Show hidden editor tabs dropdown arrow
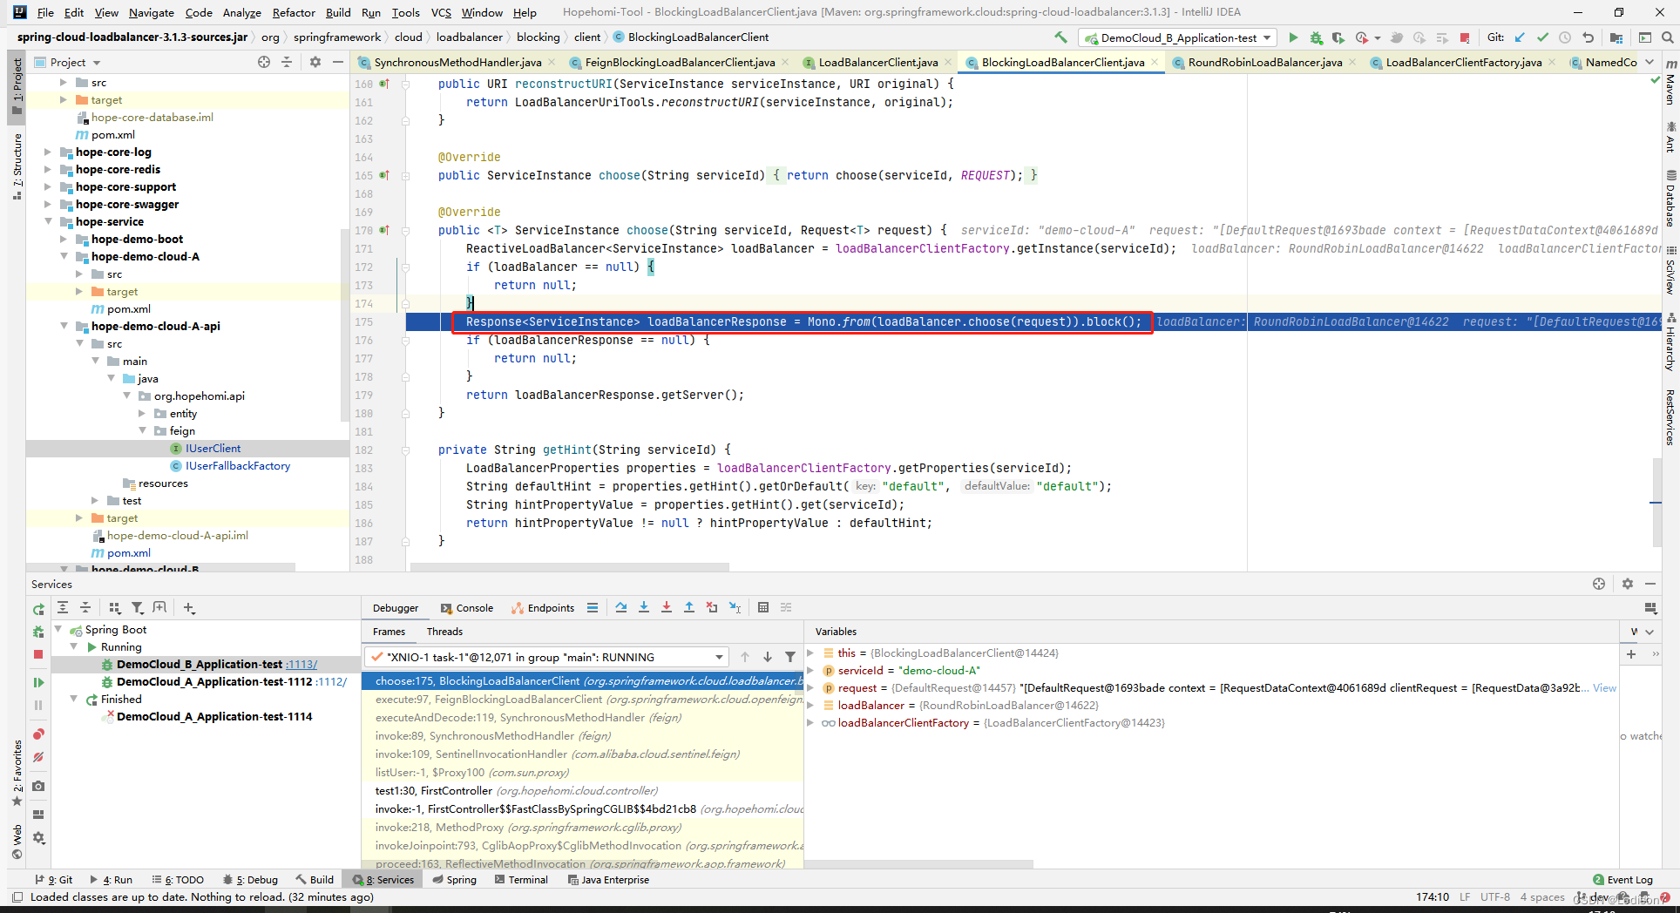 1650,62
